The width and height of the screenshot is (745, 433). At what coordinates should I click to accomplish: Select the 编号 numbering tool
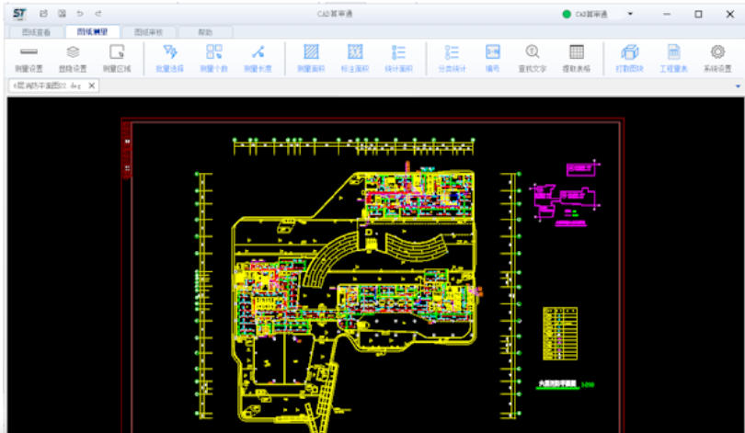click(x=493, y=59)
